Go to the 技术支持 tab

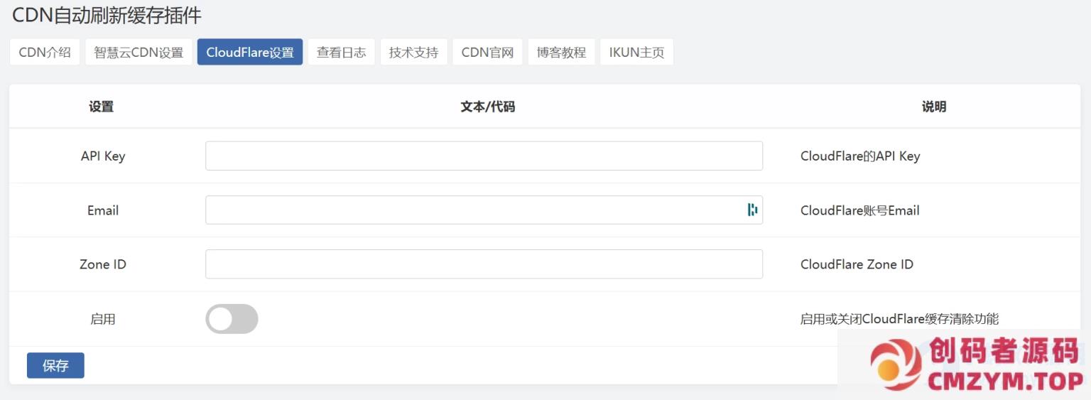(413, 52)
